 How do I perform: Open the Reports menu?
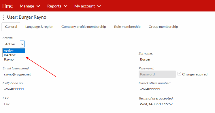click(57, 6)
